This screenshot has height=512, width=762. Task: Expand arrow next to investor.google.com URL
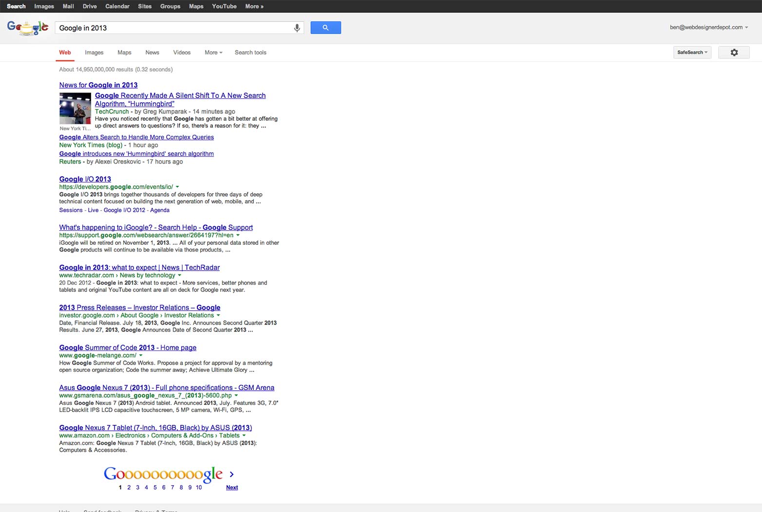(x=218, y=315)
